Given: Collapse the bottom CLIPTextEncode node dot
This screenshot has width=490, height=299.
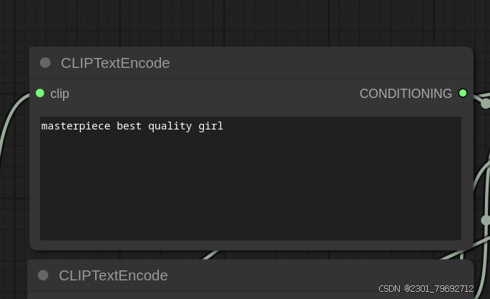Looking at the screenshot, I should point(43,275).
